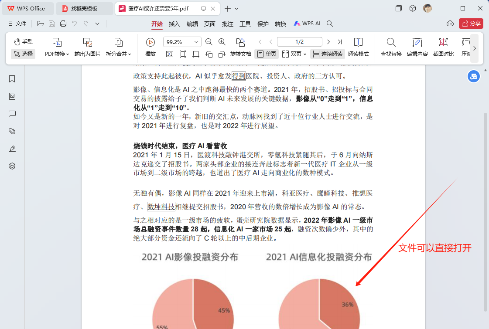Open 拆分合并 split merge dropdown
The width and height of the screenshot is (489, 329).
click(119, 47)
